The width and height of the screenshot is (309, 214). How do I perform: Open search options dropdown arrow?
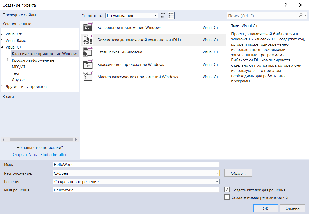pyautogui.click(x=305, y=15)
